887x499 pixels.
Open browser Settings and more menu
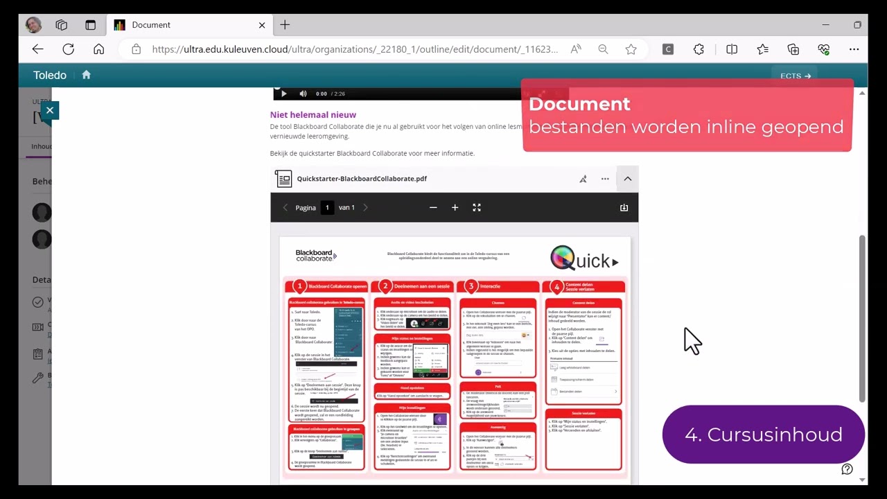(x=854, y=49)
